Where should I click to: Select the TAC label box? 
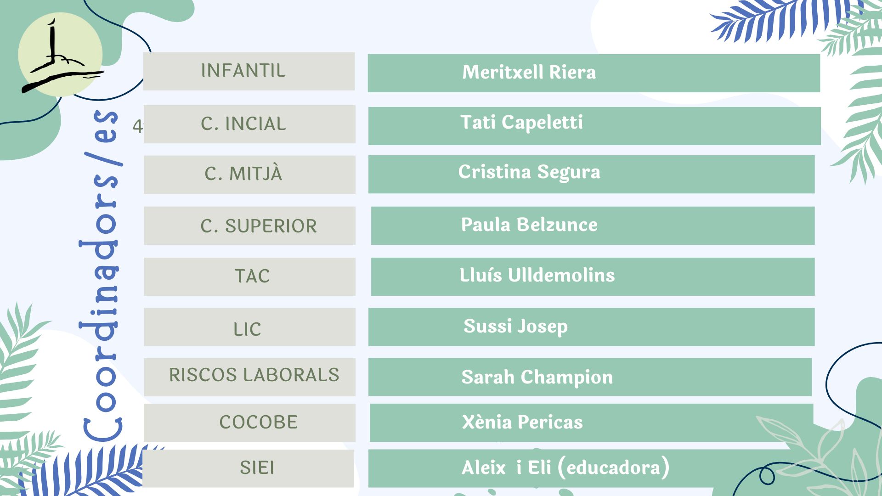tap(249, 276)
